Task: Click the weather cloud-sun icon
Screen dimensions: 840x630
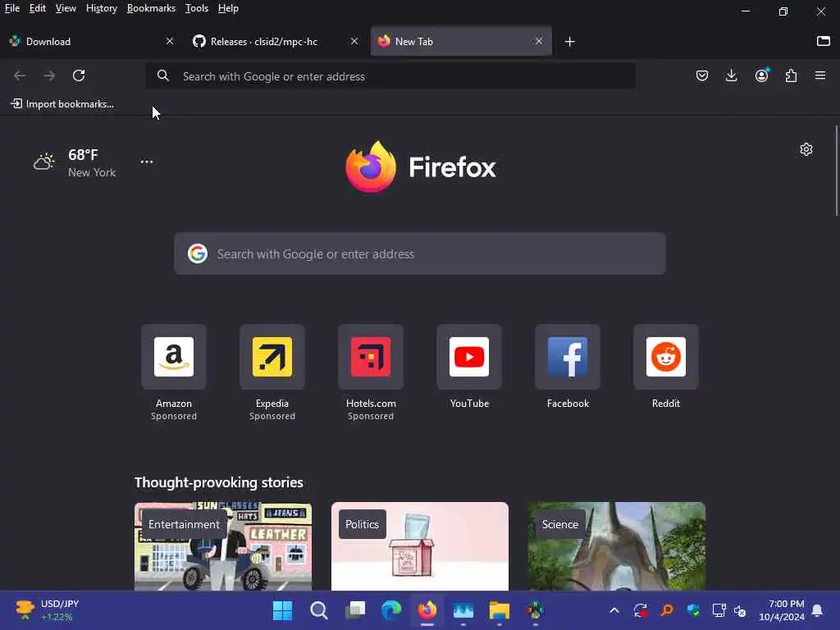Action: pos(44,162)
